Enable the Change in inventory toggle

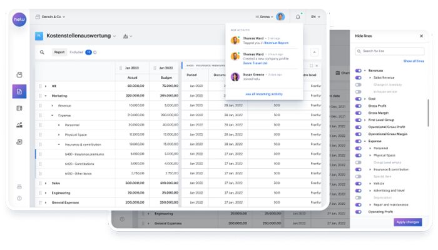pos(359,84)
